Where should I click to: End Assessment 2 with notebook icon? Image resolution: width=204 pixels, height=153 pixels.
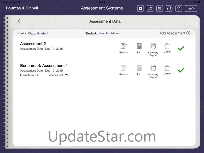click(x=139, y=48)
